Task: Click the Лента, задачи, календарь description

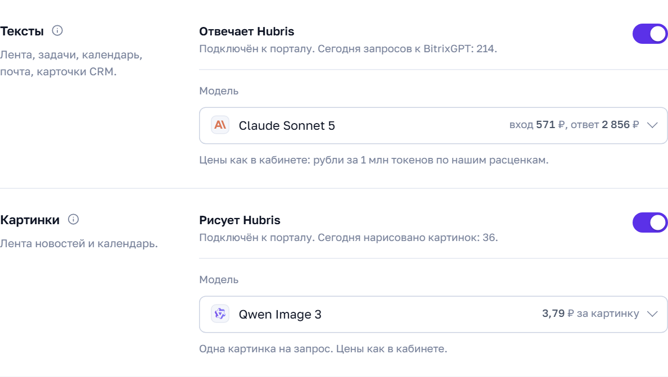Action: pyautogui.click(x=71, y=63)
